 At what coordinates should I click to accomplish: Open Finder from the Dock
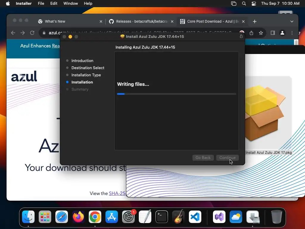pyautogui.click(x=28, y=217)
